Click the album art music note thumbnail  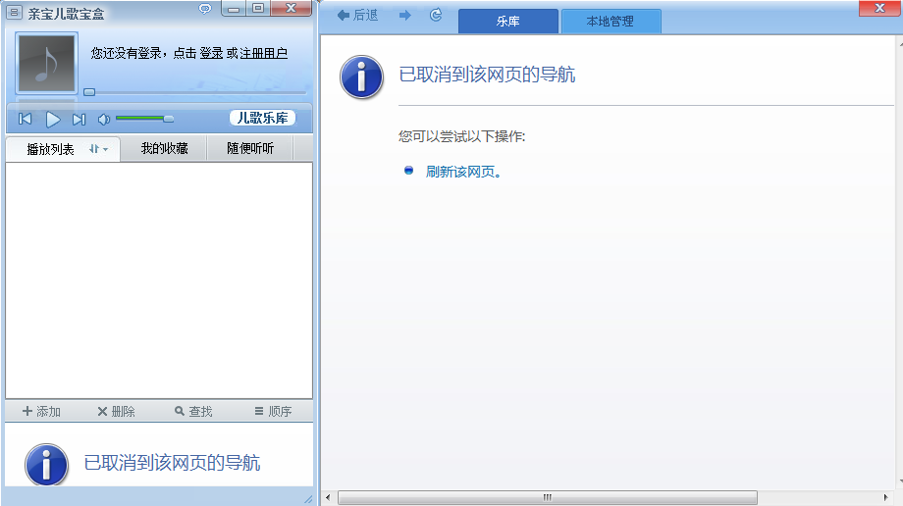pyautogui.click(x=47, y=63)
